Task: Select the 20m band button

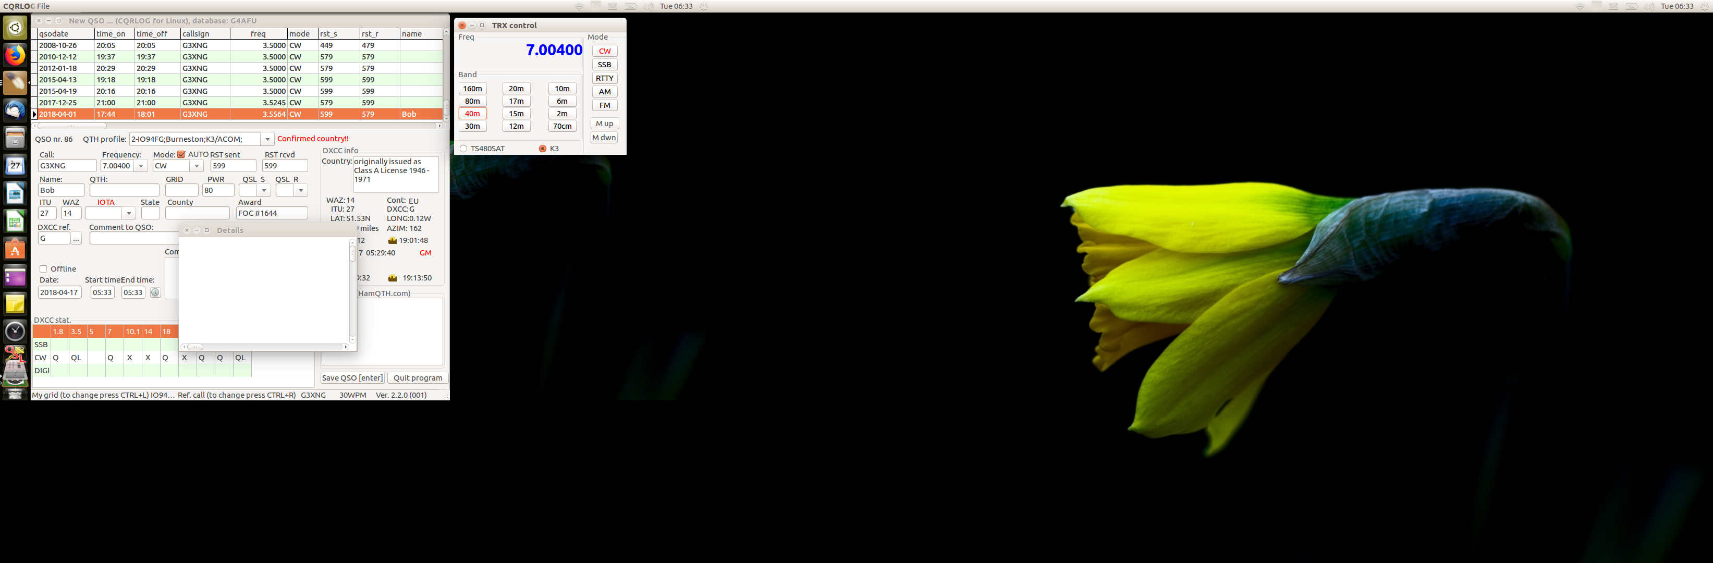Action: pyautogui.click(x=517, y=89)
